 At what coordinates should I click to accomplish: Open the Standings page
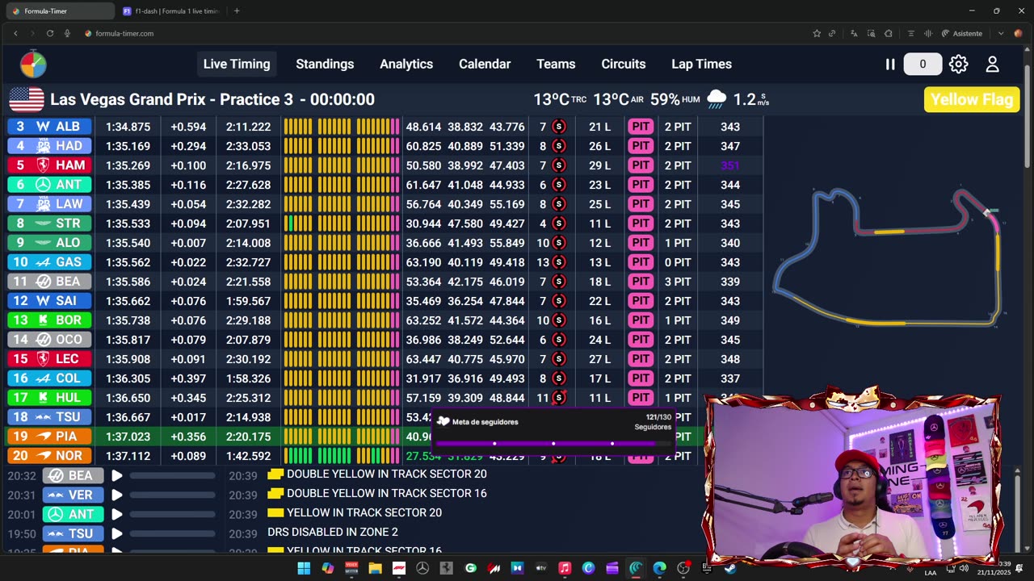(x=325, y=65)
